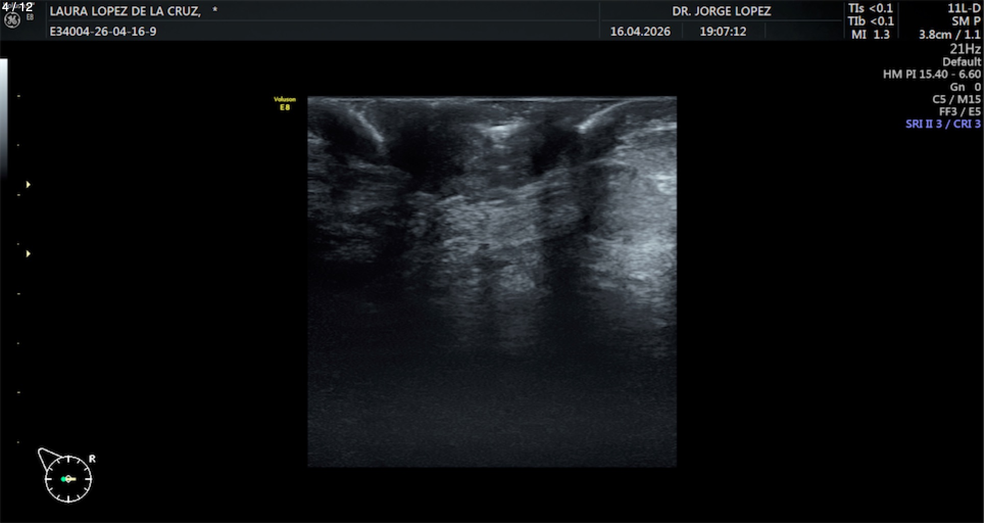
Task: Click the yellow Voluson E8 orientation marker
Action: pos(285,103)
